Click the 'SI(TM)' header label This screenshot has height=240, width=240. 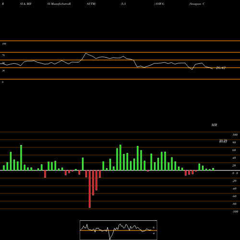(x=91, y=4)
